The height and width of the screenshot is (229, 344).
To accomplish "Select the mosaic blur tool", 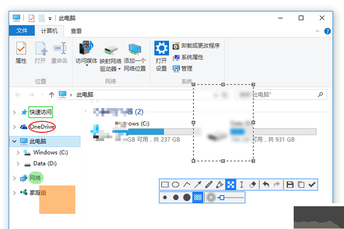I will point(230,185).
